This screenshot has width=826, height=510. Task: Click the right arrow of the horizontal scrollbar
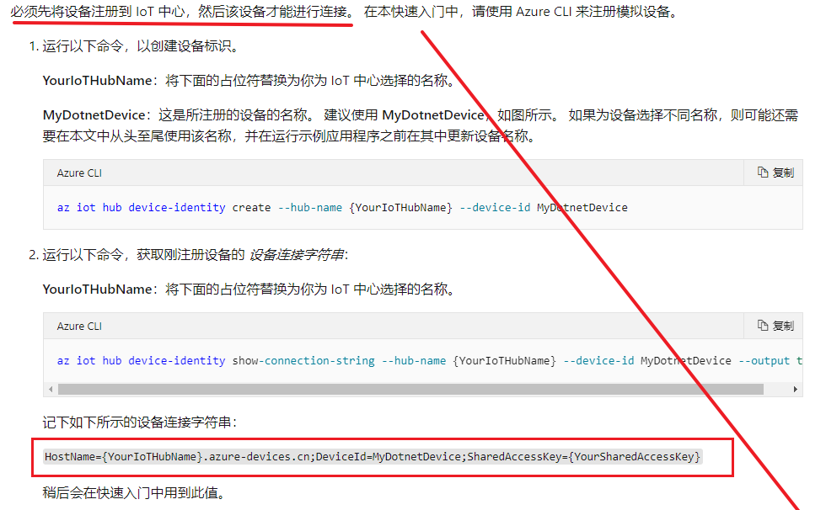pyautogui.click(x=797, y=390)
